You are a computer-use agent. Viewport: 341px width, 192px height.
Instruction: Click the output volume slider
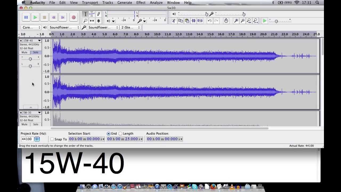click(x=193, y=14)
